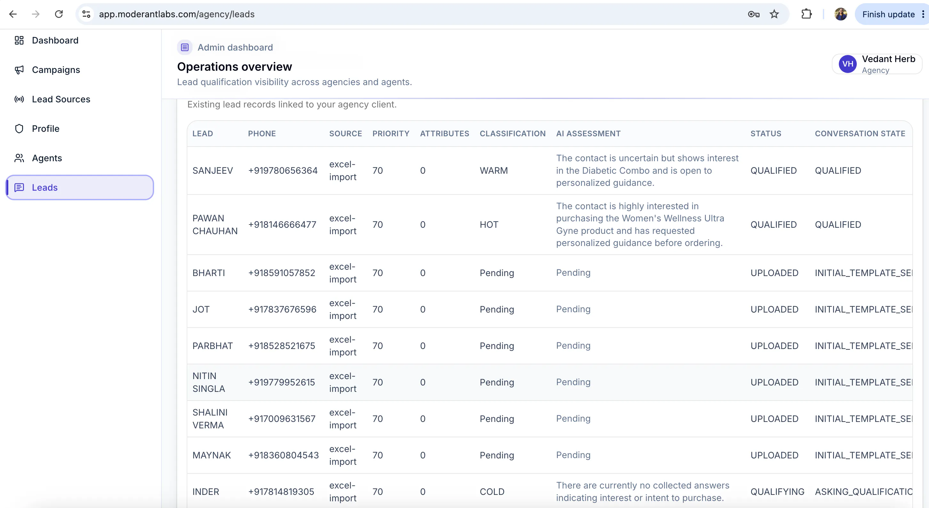Click the CONVERSATION STATE column header

860,133
